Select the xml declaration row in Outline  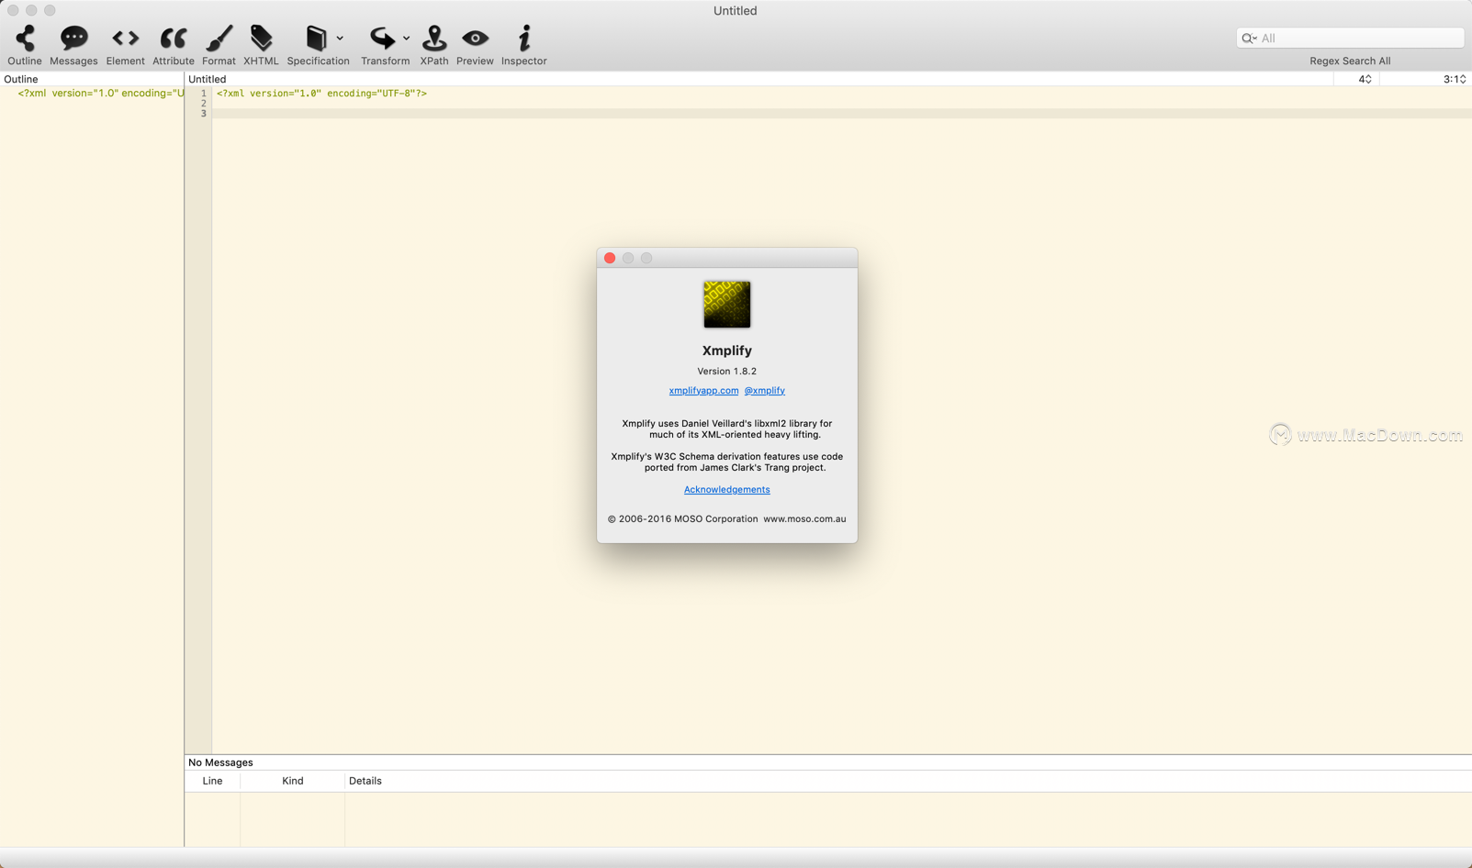coord(99,94)
